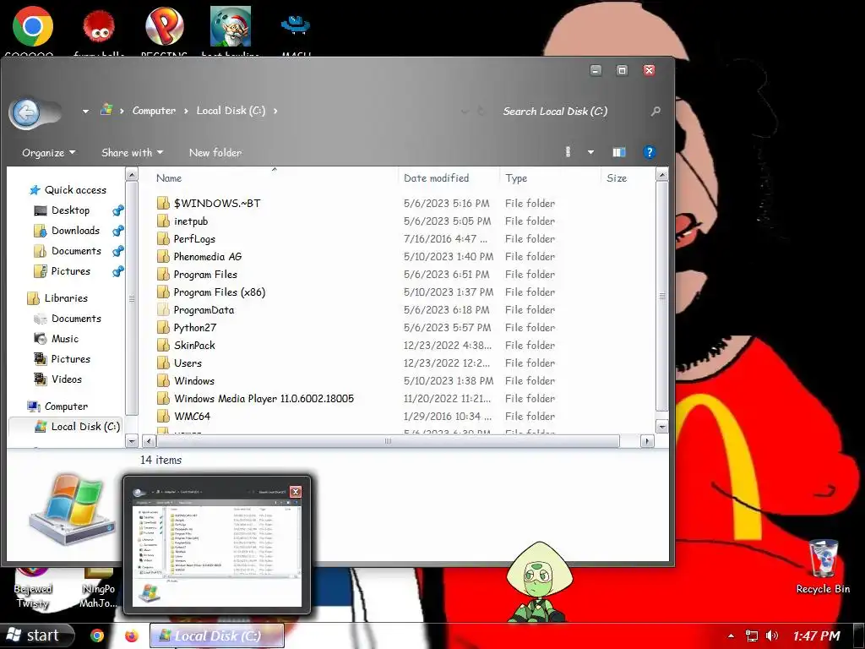The height and width of the screenshot is (649, 865).
Task: Select Windows Media Player 11.0.6002.18005 folder
Action: [264, 399]
